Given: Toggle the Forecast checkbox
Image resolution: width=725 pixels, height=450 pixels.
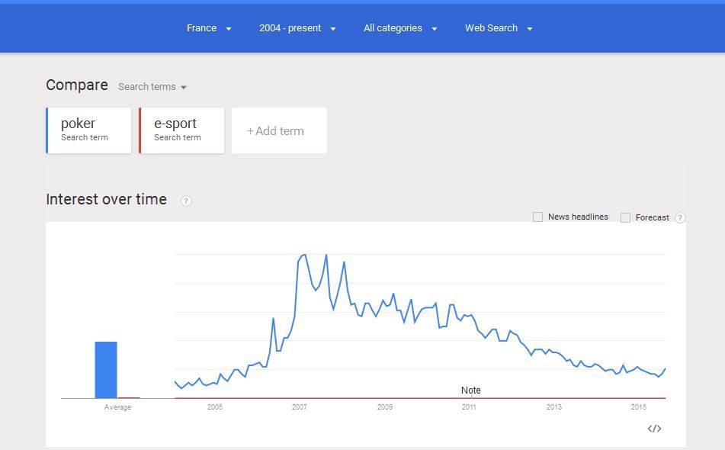Looking at the screenshot, I should coord(626,217).
